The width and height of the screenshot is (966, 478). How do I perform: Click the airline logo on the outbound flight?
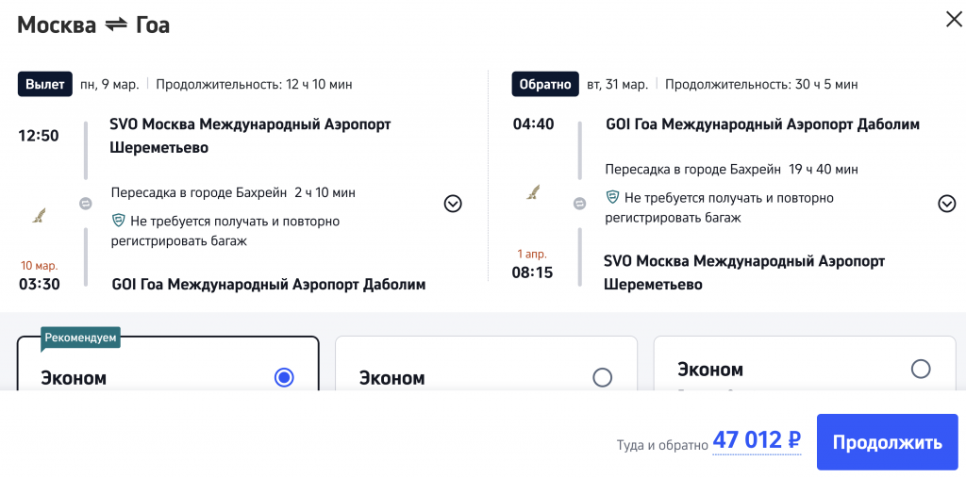click(x=38, y=215)
